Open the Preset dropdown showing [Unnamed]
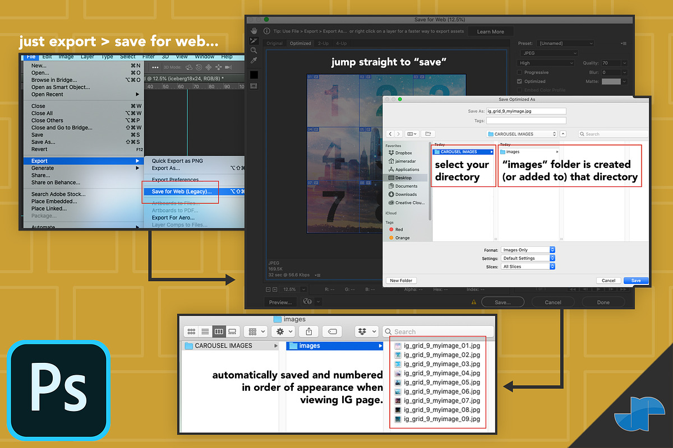Image resolution: width=673 pixels, height=448 pixels. [x=565, y=43]
